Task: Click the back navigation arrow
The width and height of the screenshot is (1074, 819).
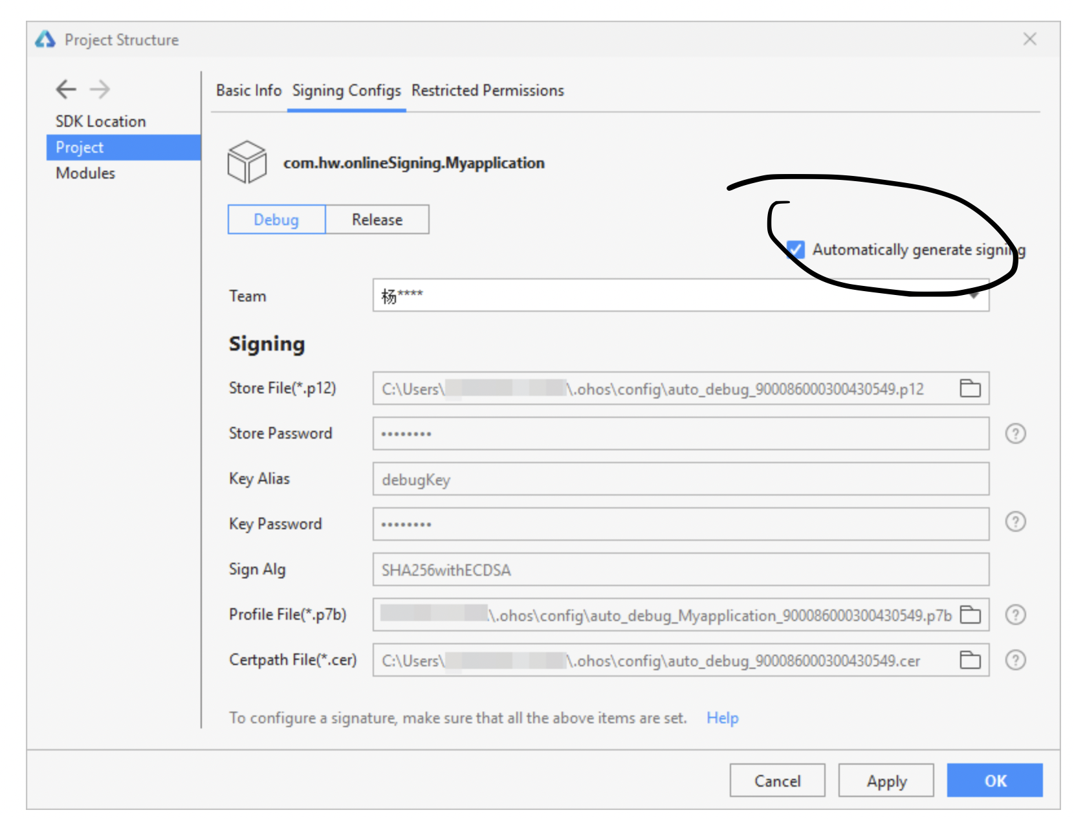Action: click(x=65, y=89)
